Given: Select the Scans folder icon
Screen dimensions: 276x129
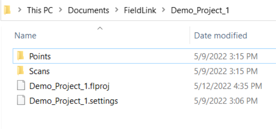Looking at the screenshot, I should click(21, 71).
